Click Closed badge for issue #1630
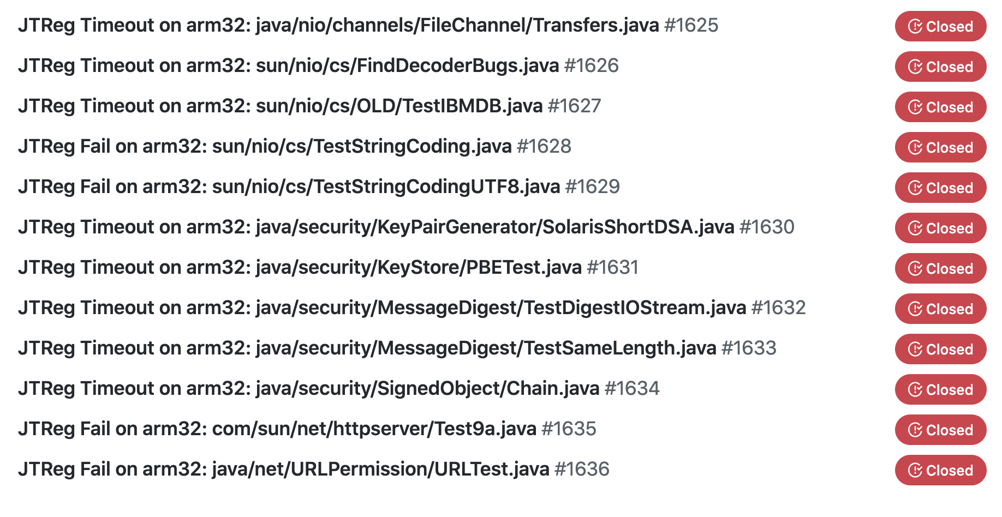 pos(940,228)
